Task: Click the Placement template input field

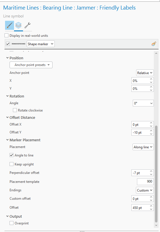Action: (x=145, y=181)
